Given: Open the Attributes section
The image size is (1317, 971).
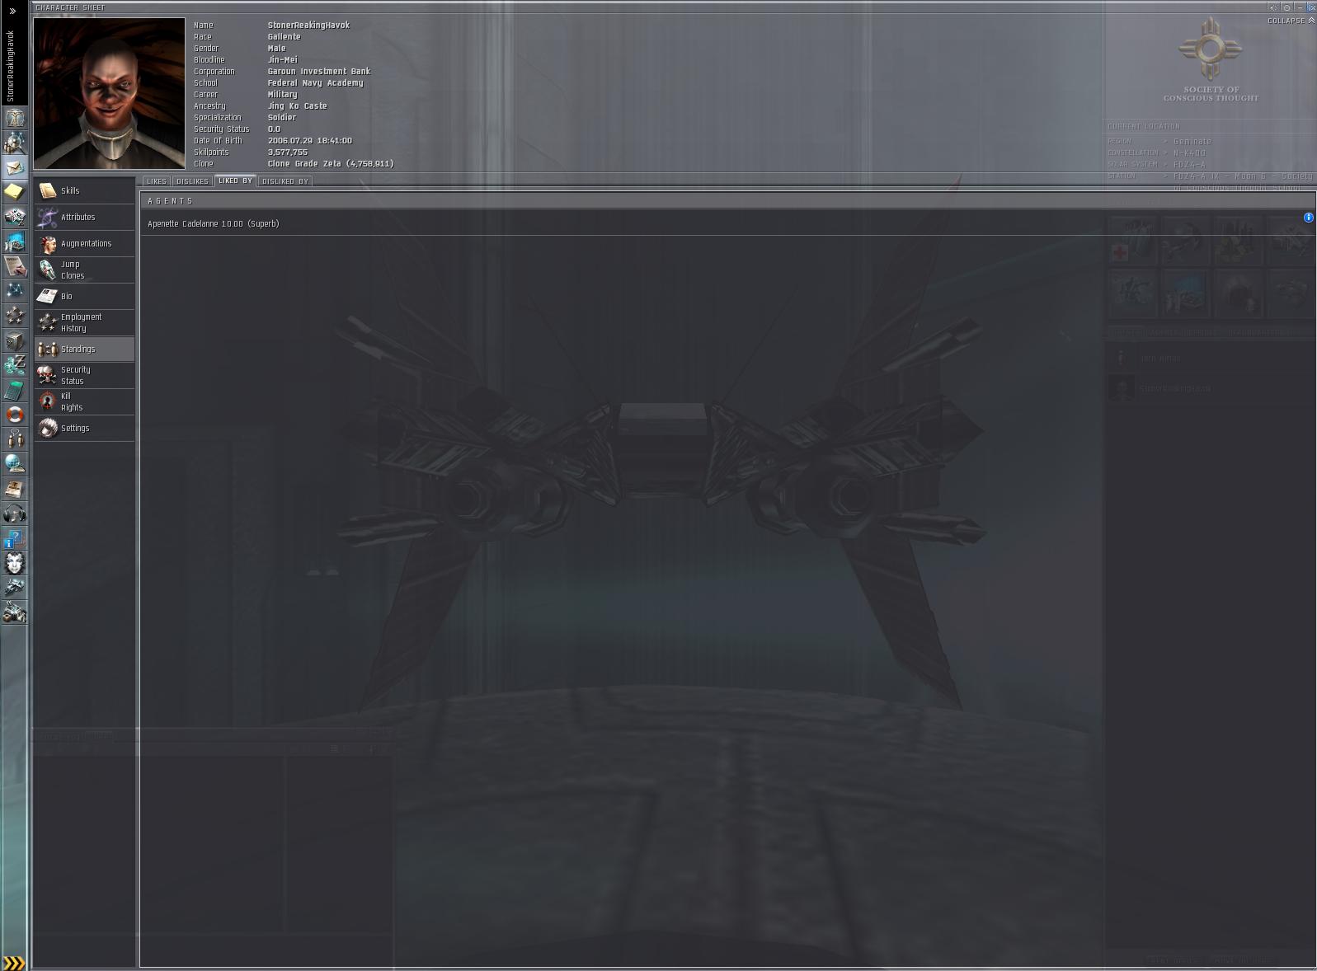Looking at the screenshot, I should (x=84, y=217).
